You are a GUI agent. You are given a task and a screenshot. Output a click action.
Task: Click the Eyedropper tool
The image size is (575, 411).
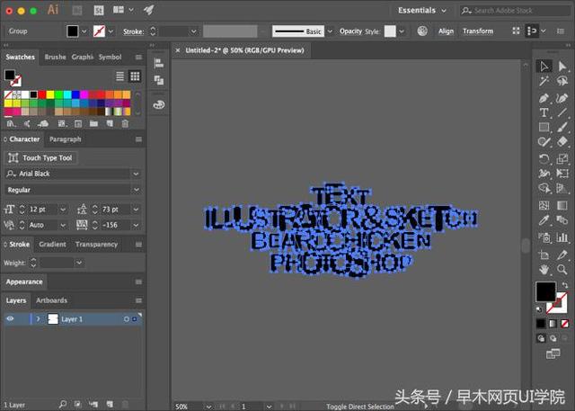(x=544, y=220)
